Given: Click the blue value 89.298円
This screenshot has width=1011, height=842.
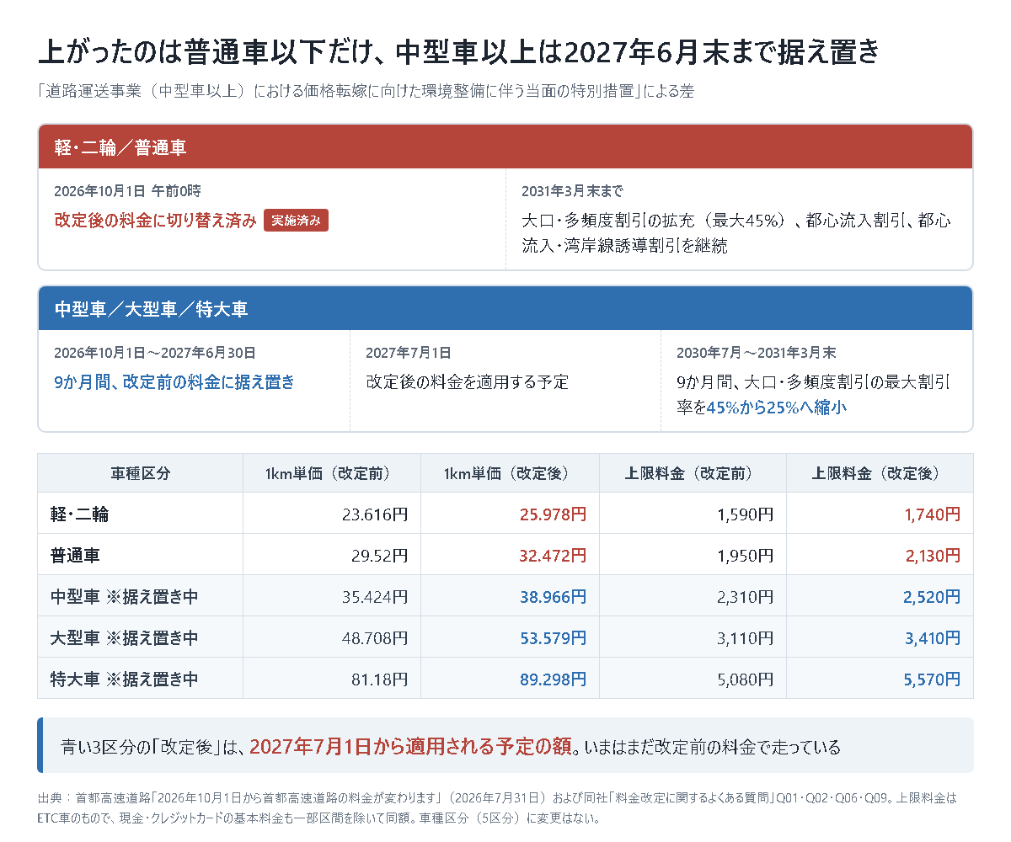Looking at the screenshot, I should pyautogui.click(x=553, y=679).
